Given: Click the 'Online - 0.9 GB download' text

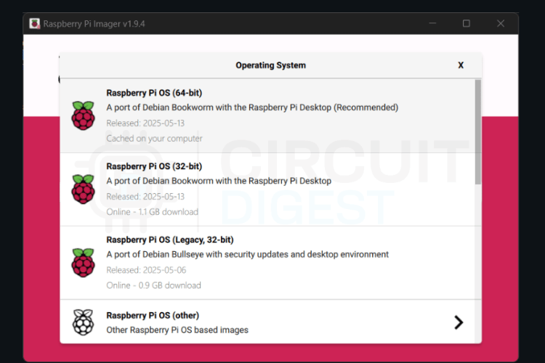Looking at the screenshot, I should click(x=153, y=285).
